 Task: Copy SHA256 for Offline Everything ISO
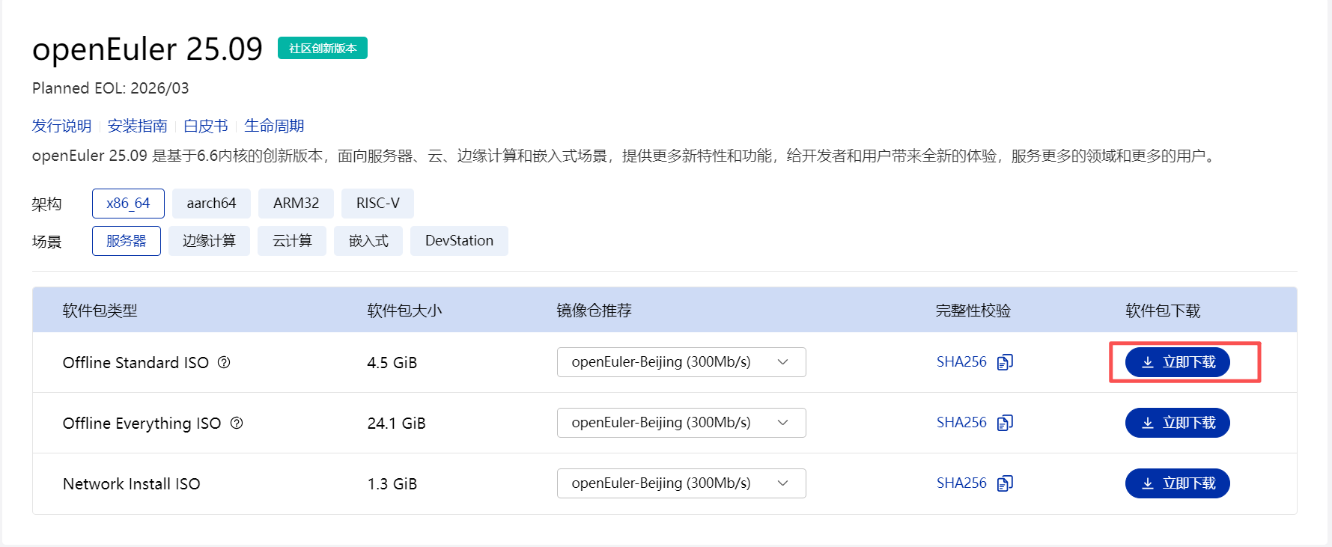click(1005, 423)
